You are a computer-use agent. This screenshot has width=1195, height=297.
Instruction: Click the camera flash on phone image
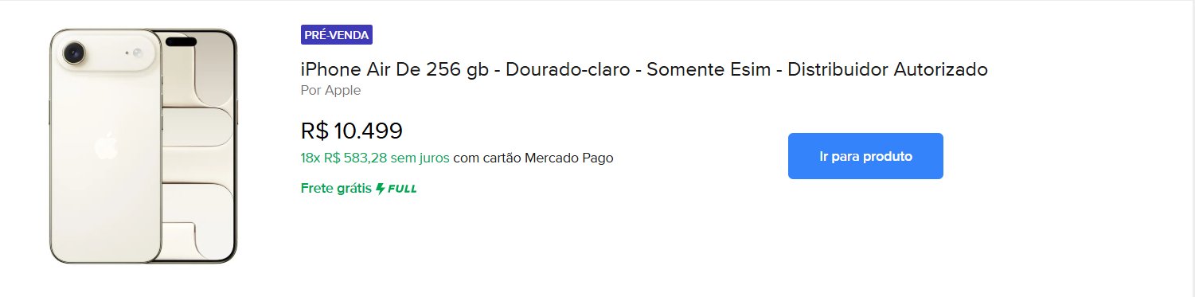point(138,53)
